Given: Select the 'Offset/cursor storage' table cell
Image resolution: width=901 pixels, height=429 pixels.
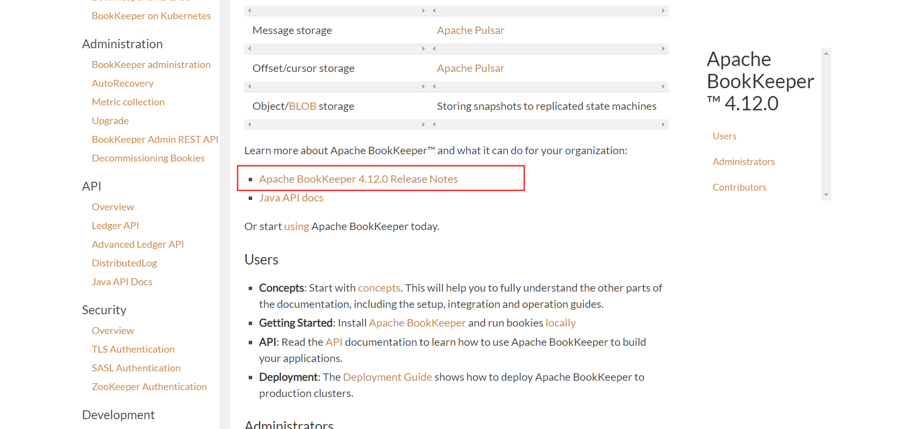Looking at the screenshot, I should point(303,68).
